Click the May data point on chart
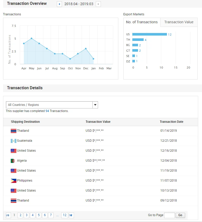Image resolution: width=202 pixels, height=222 pixels. coord(31,38)
